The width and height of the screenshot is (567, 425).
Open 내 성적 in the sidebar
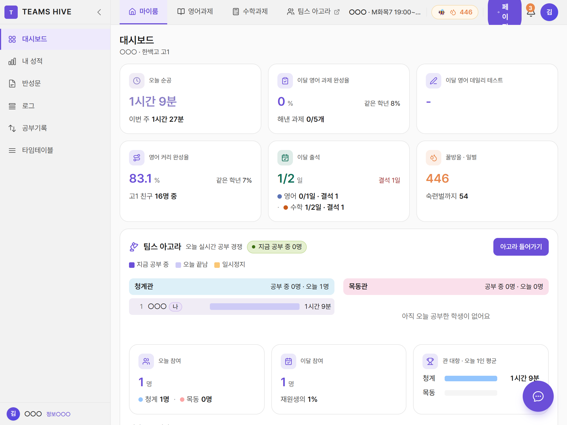(55, 61)
